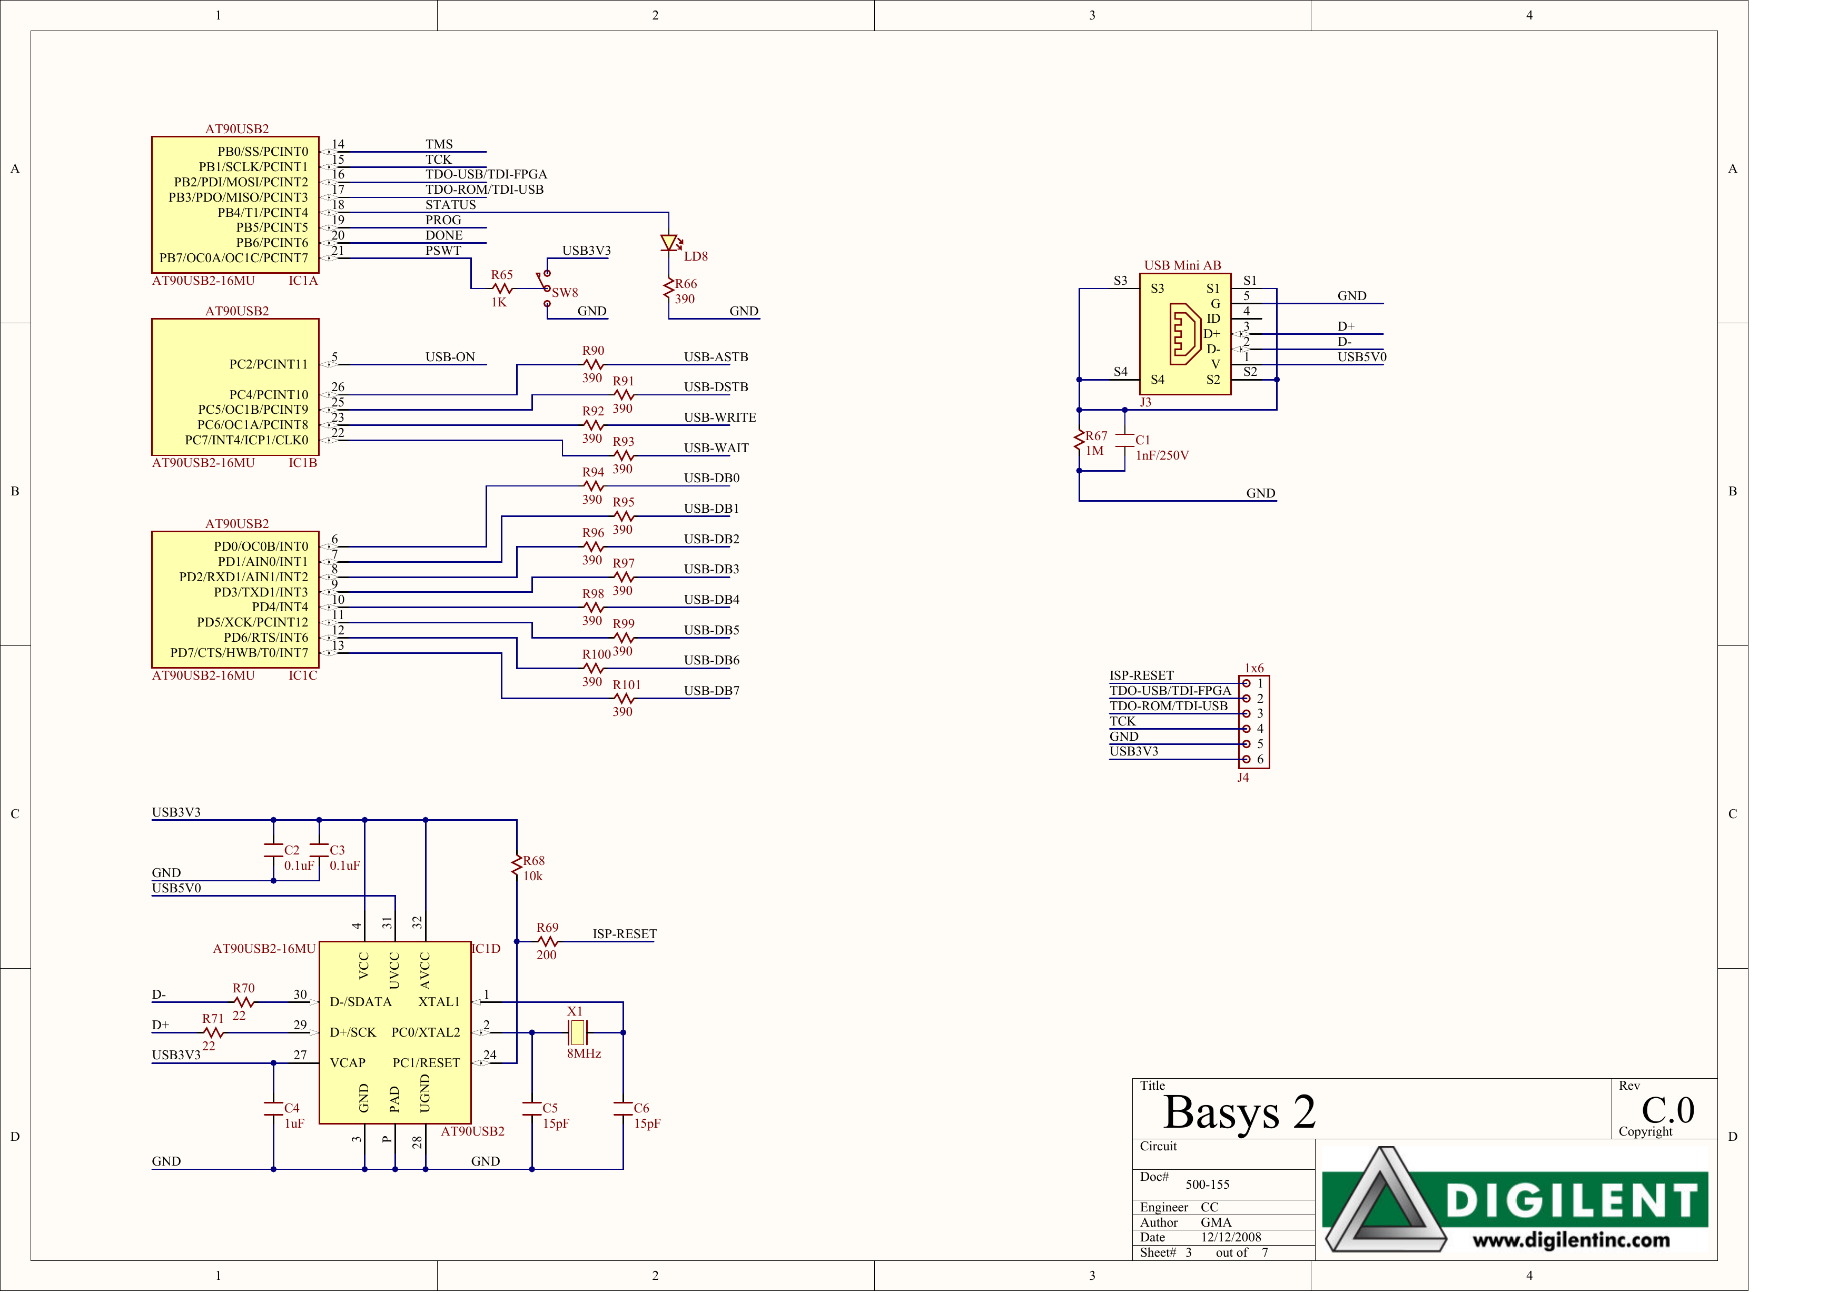Image resolution: width=1828 pixels, height=1293 pixels.
Task: Select pin 1 circle on J4 header
Action: point(1247,684)
